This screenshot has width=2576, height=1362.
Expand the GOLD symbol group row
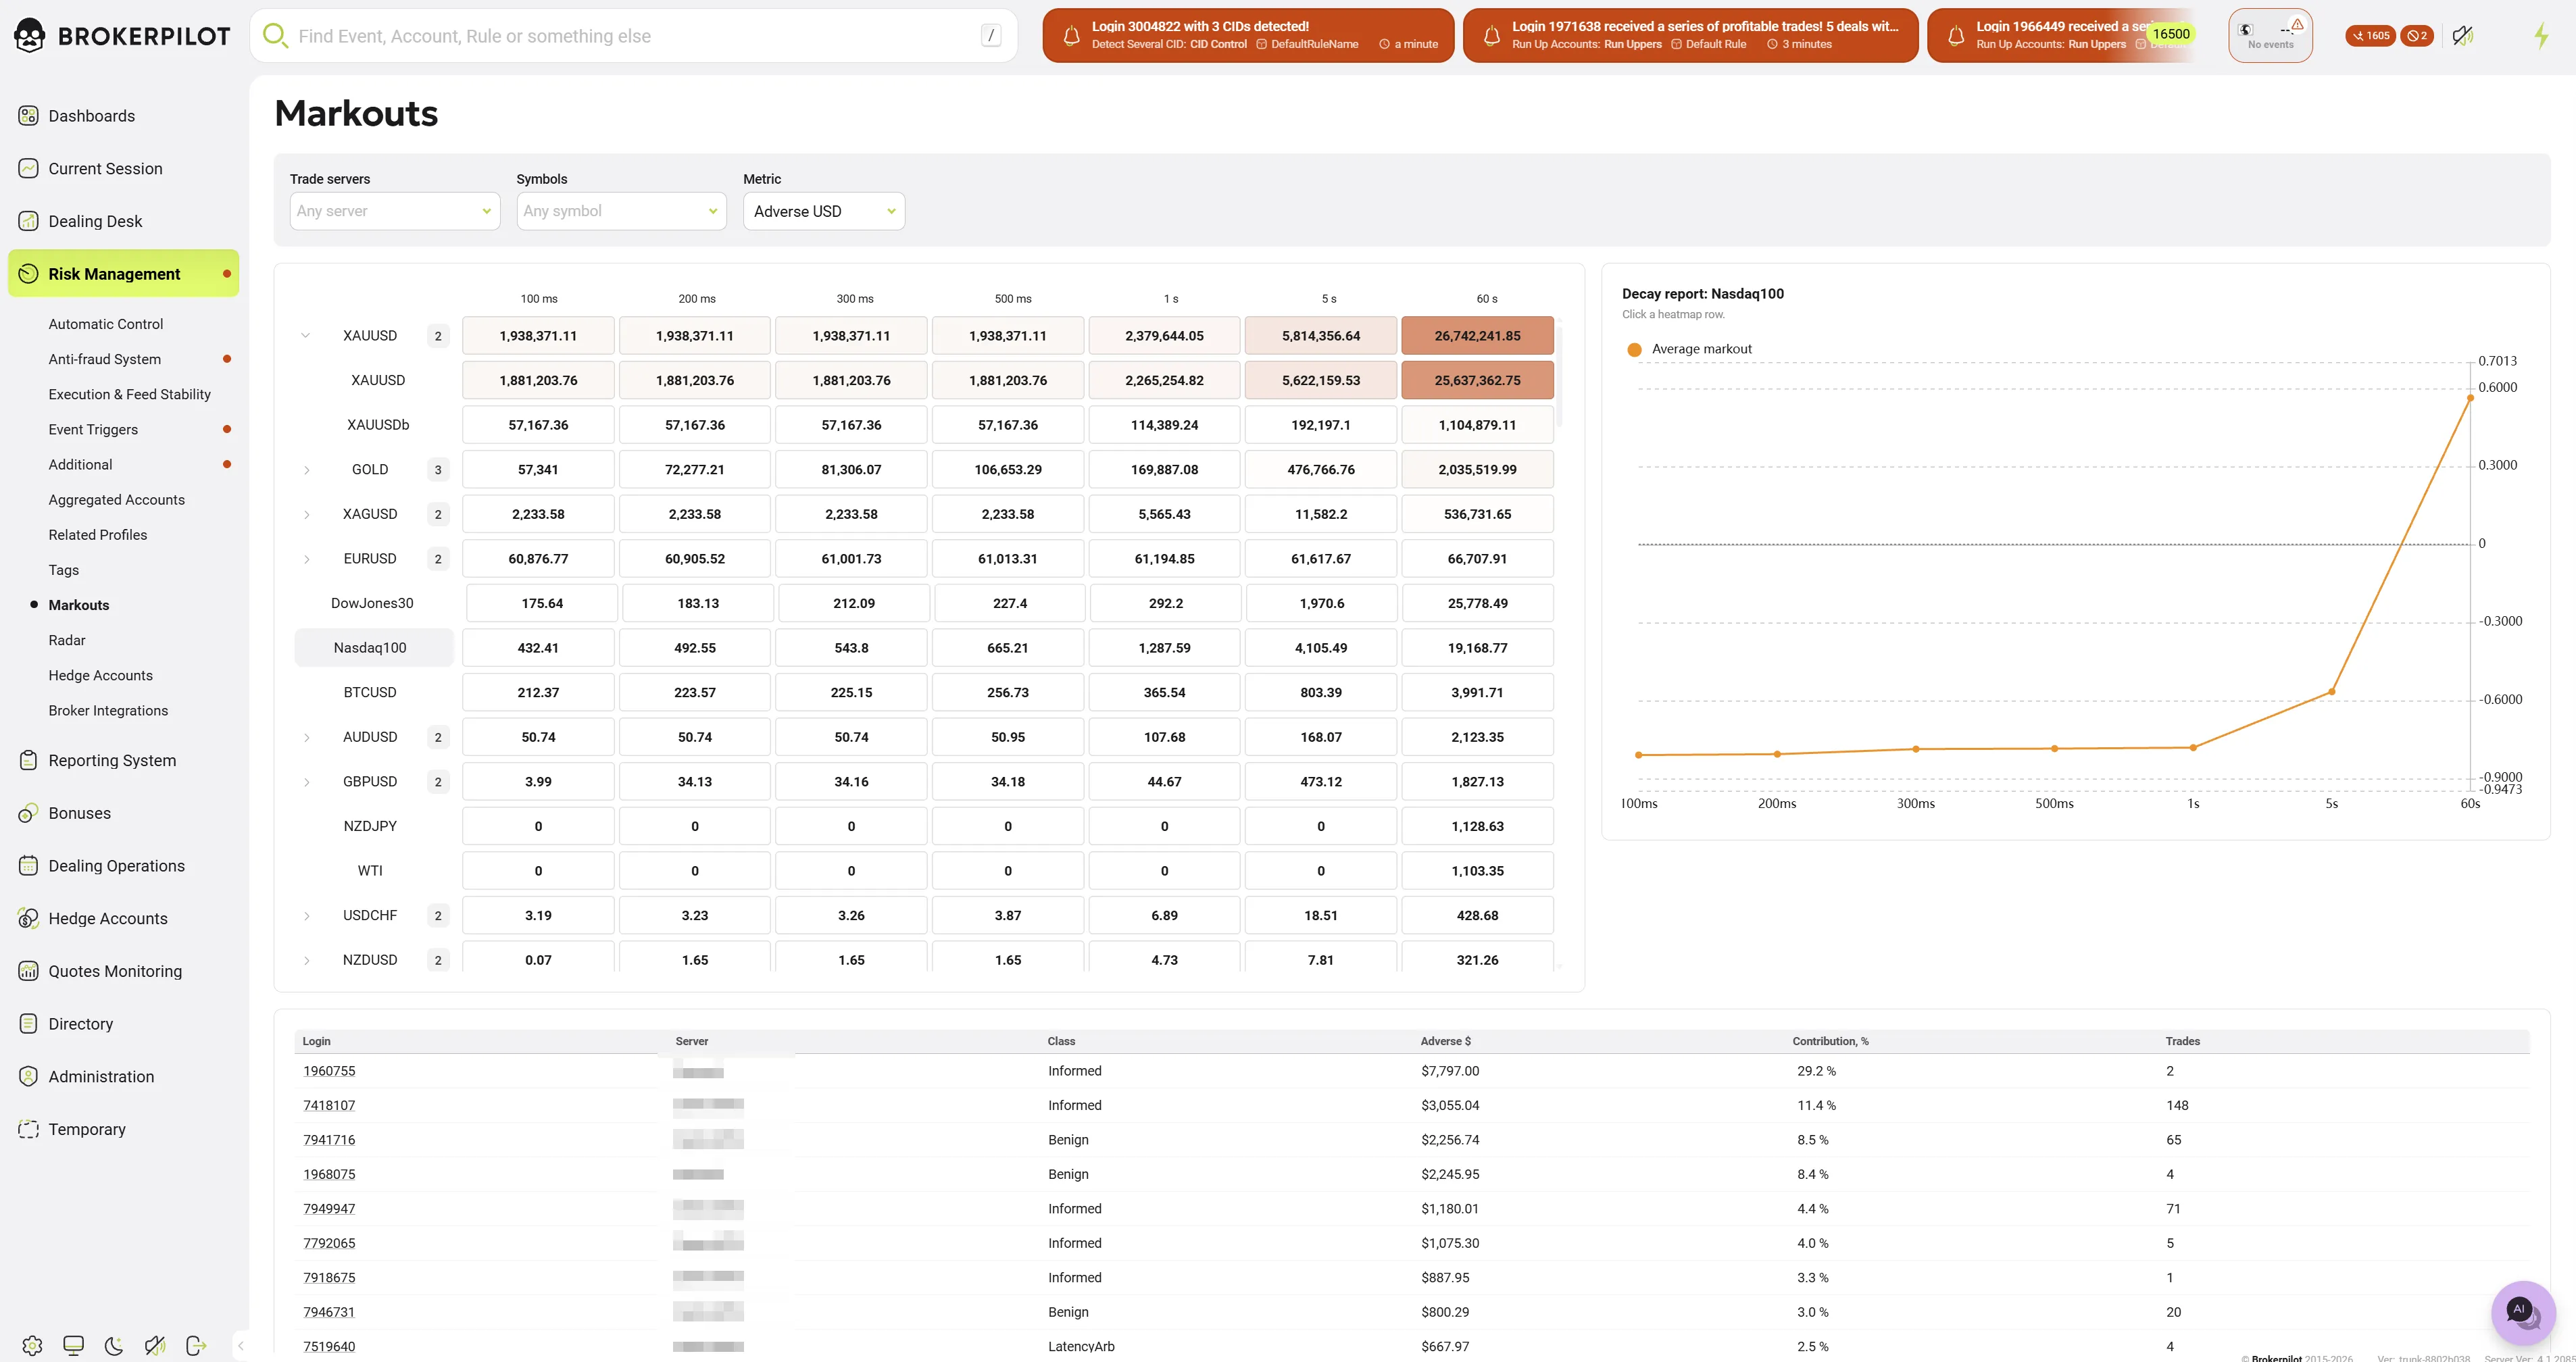pyautogui.click(x=307, y=470)
